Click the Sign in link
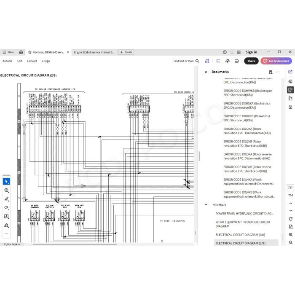 pyautogui.click(x=251, y=52)
